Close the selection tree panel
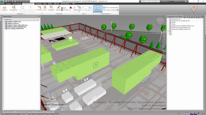206x115 pixels. coord(39,16)
